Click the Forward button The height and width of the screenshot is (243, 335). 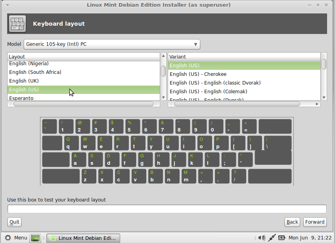315,222
